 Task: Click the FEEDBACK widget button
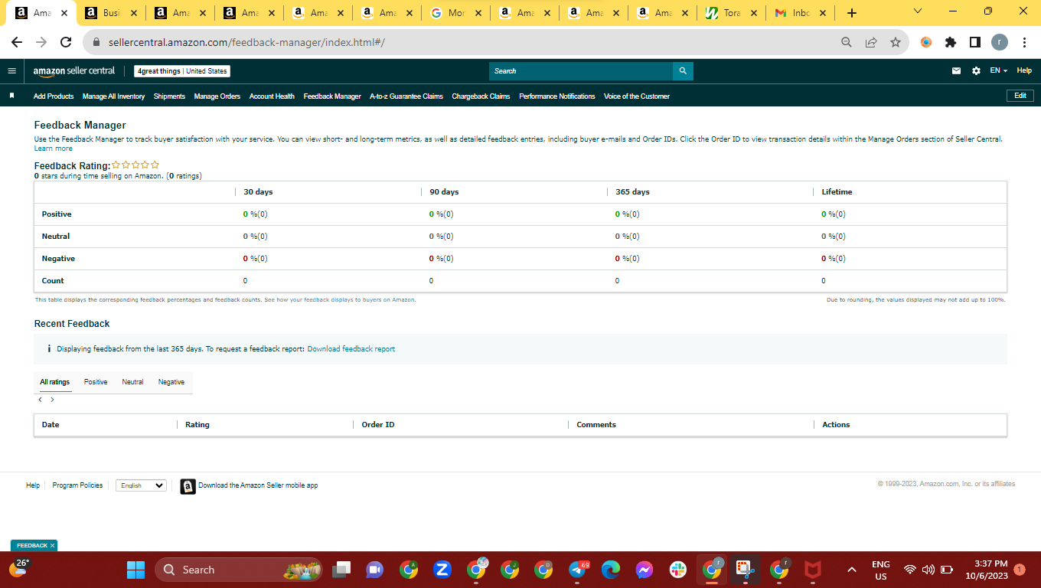[x=32, y=546]
